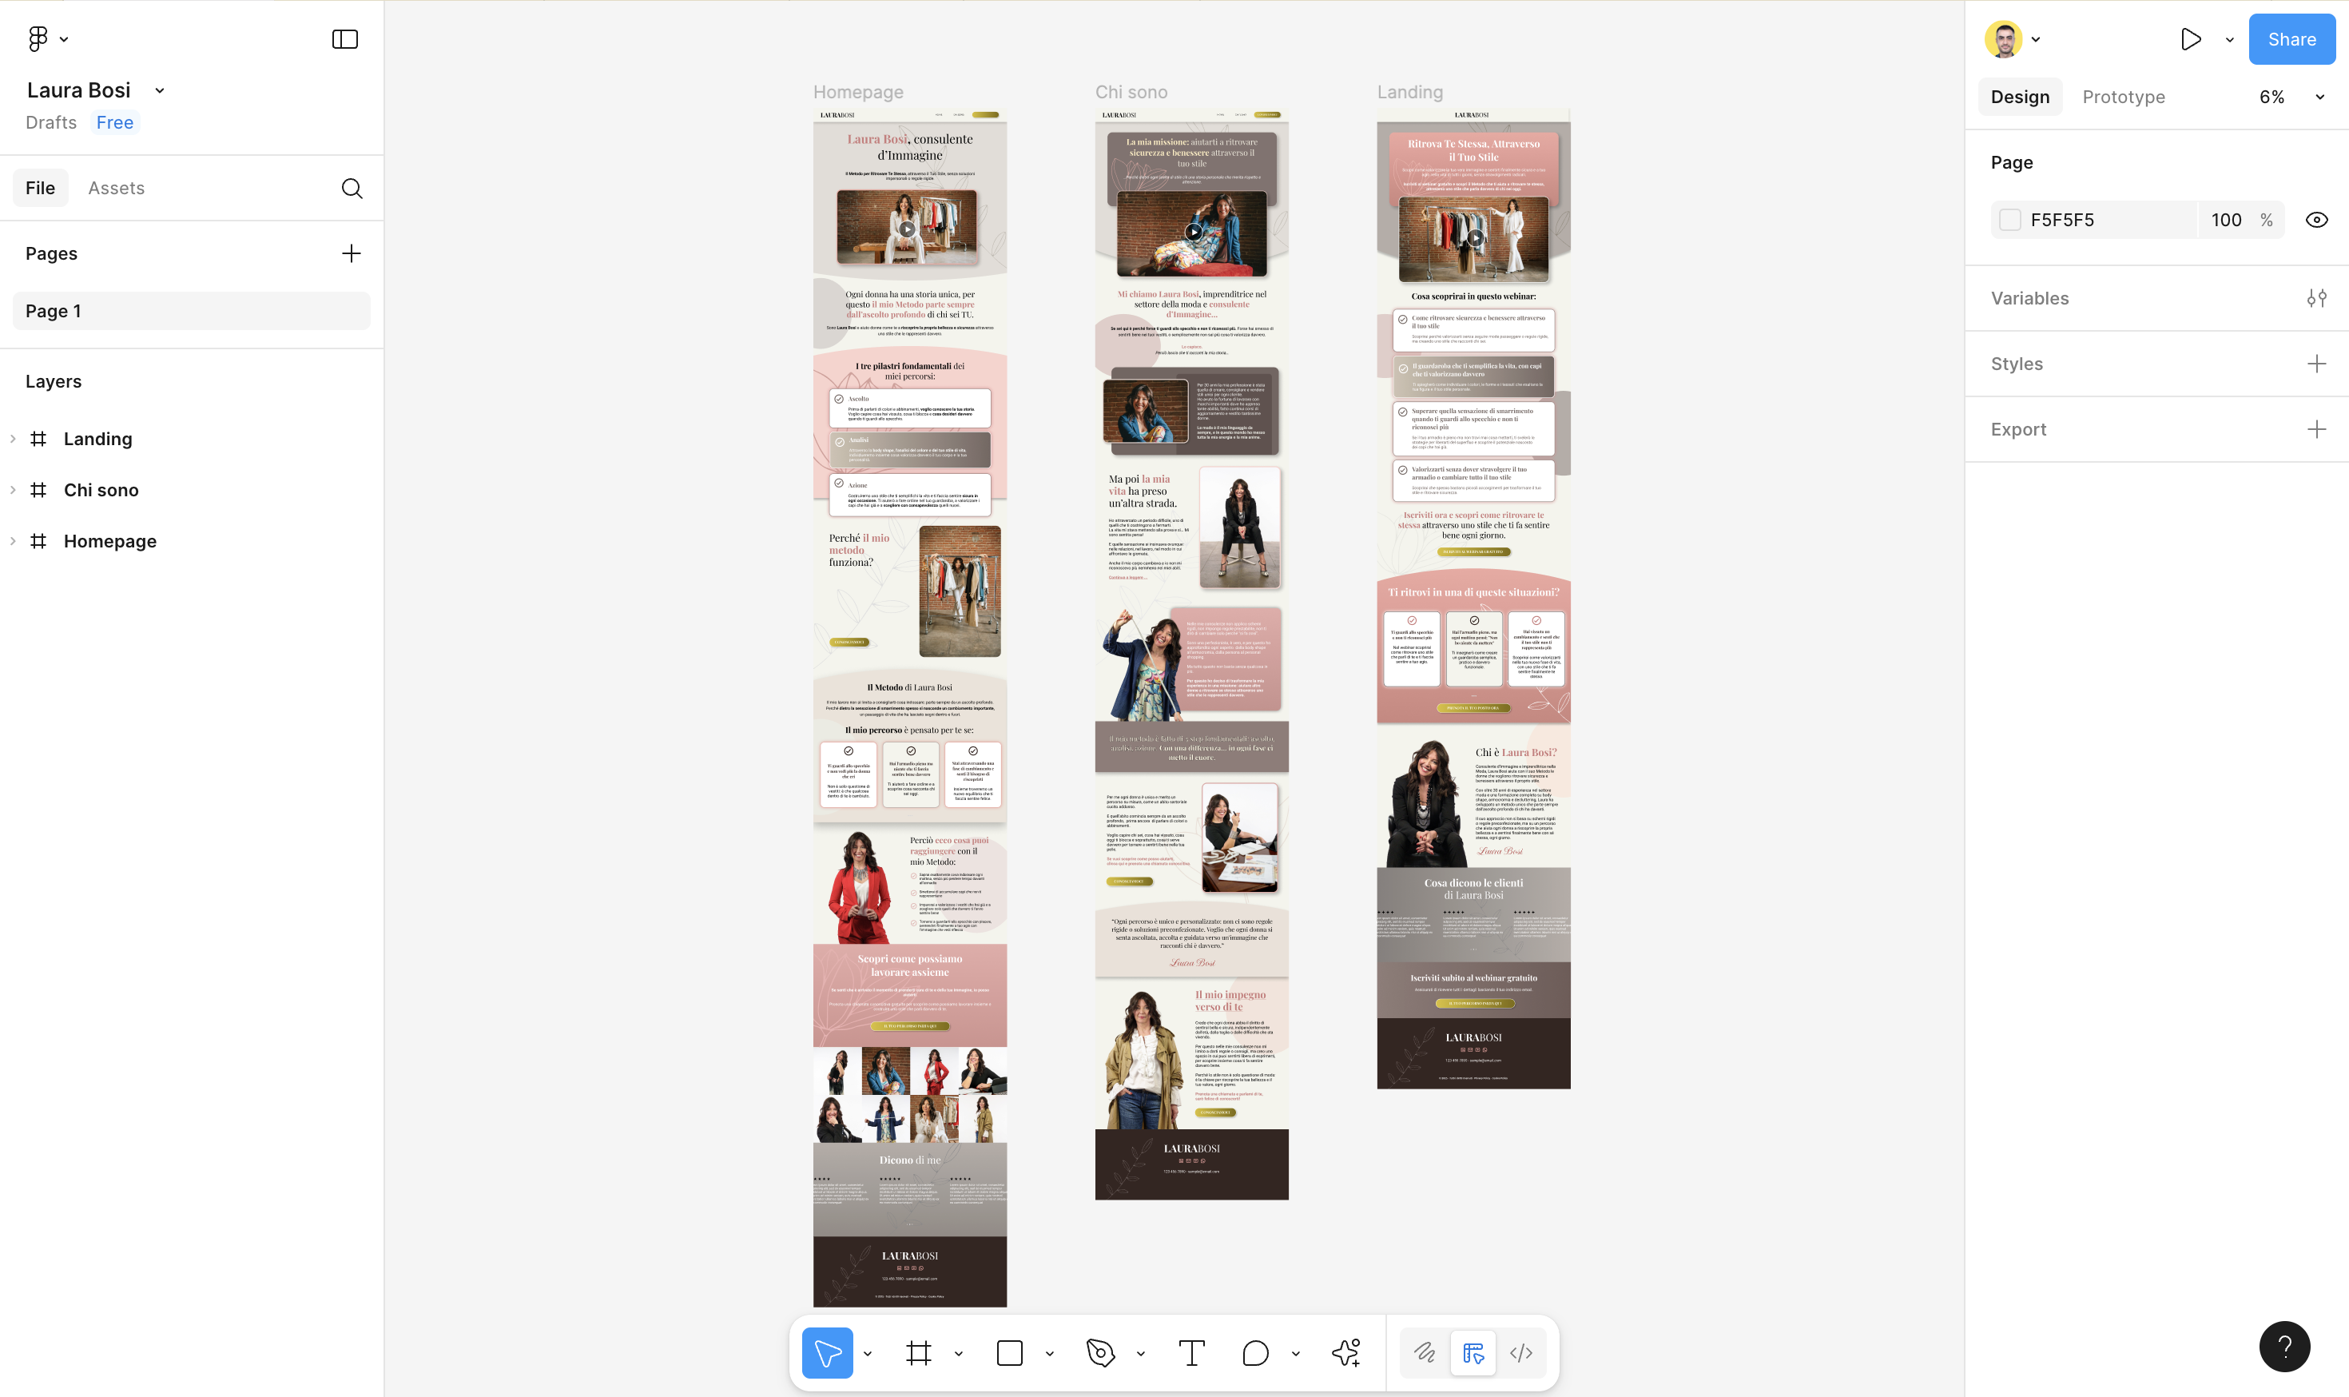Select the Comment tool
This screenshot has height=1397, width=2349.
1254,1354
